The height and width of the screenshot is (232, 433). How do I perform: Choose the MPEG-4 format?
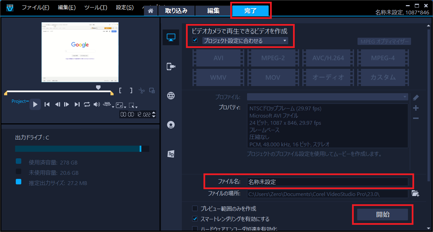pyautogui.click(x=383, y=58)
